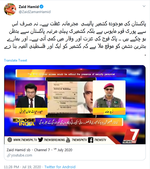Click the Translate Tweet link

coord(15,60)
